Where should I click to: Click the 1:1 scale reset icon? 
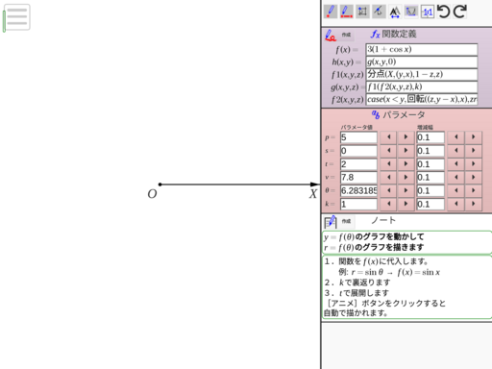click(x=428, y=12)
